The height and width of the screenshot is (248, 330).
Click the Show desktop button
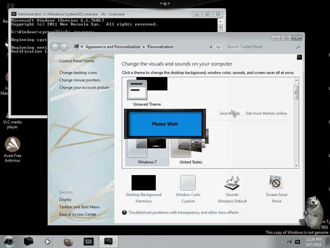(327, 242)
